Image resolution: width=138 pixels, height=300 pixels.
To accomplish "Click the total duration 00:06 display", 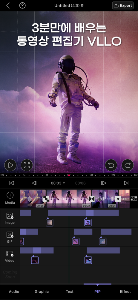I will (80, 183).
